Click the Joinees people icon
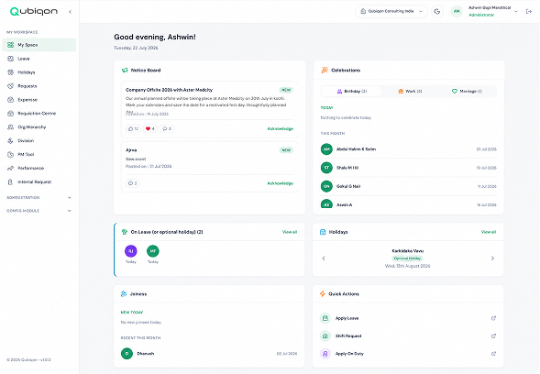540x374 pixels. point(124,293)
